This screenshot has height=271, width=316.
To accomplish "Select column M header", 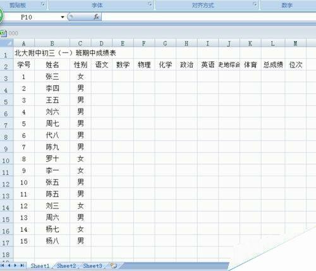I will (x=295, y=44).
